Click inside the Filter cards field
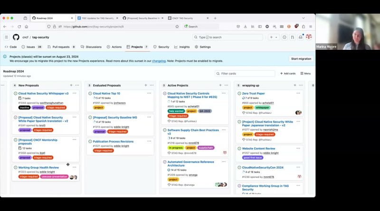Screen dimensions: 380x211 [245, 73]
